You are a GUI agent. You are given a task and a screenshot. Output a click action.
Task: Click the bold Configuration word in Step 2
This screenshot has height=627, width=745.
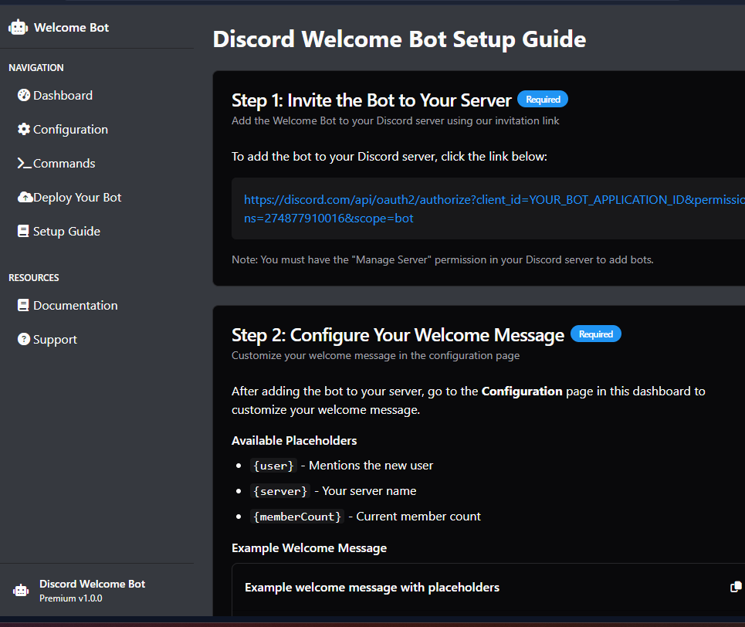pyautogui.click(x=522, y=391)
